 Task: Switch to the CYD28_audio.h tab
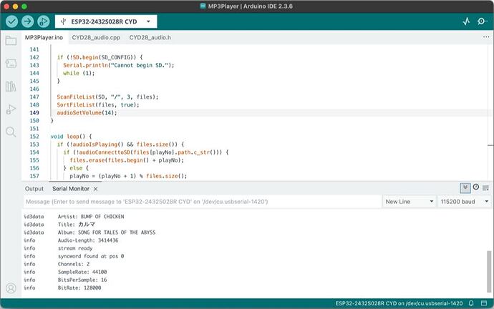click(x=150, y=37)
